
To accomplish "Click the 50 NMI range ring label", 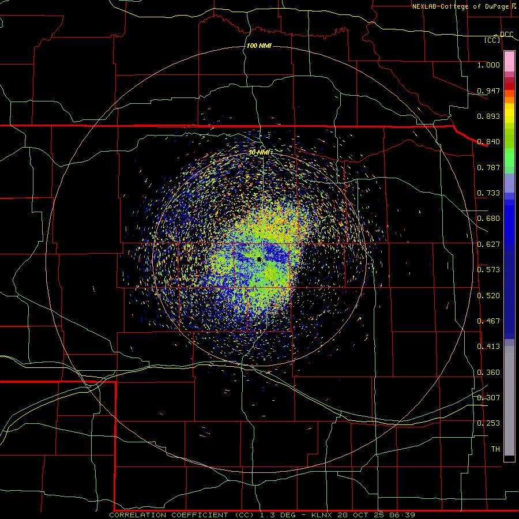I will pyautogui.click(x=259, y=152).
